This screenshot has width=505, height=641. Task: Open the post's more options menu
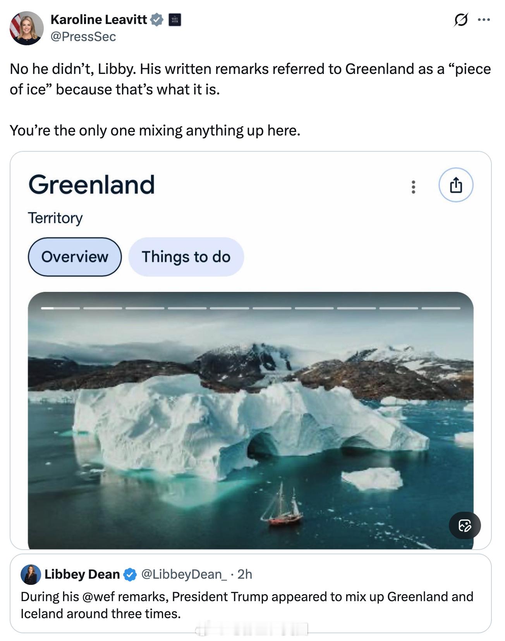click(x=484, y=20)
